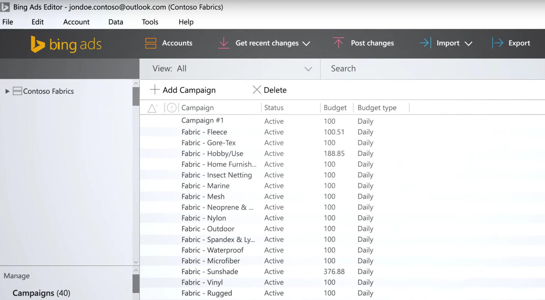Click the account tree scrollbar up arrow

[x=136, y=83]
